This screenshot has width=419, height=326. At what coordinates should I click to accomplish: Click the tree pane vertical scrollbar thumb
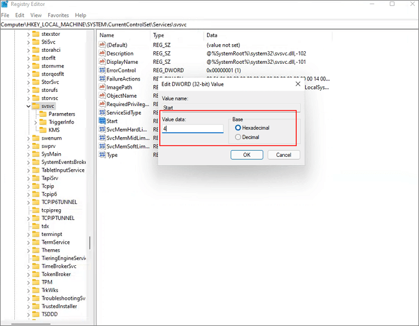90,243
